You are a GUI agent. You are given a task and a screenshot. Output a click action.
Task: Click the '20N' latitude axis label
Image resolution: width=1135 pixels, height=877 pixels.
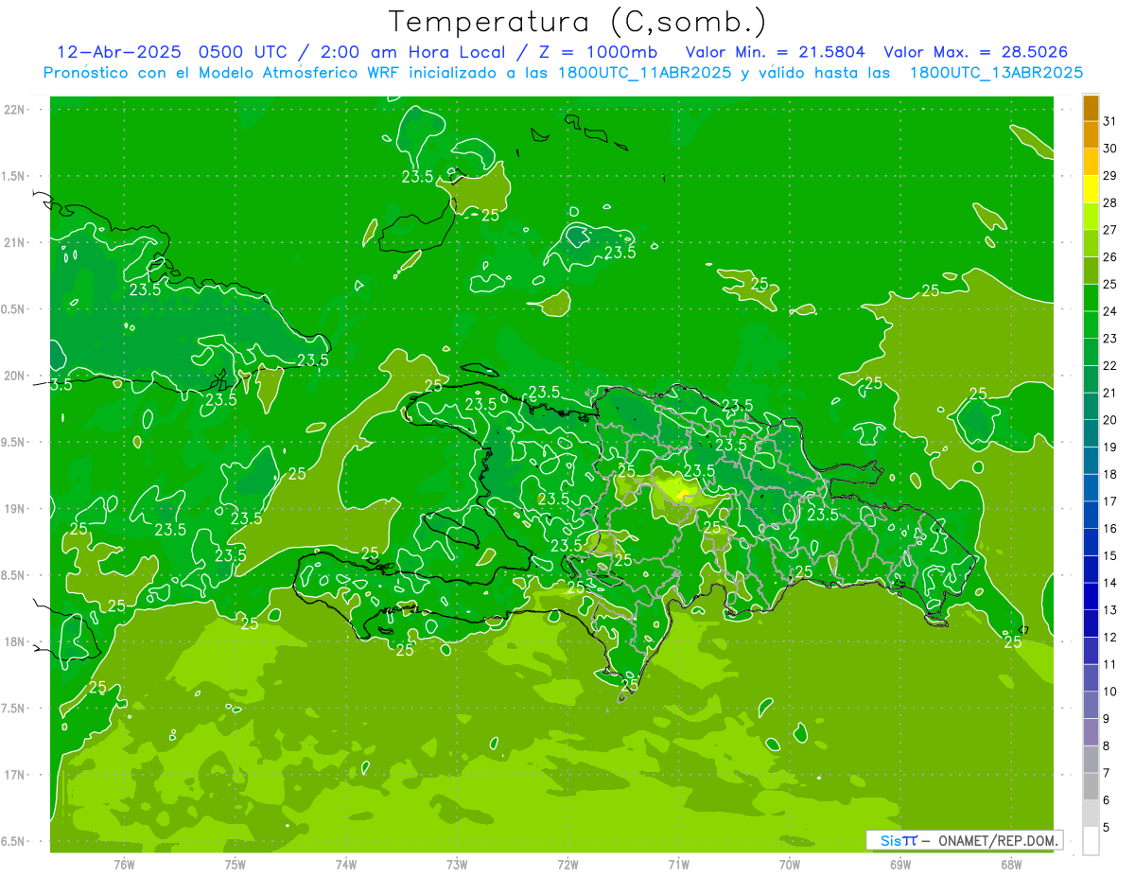tap(16, 376)
